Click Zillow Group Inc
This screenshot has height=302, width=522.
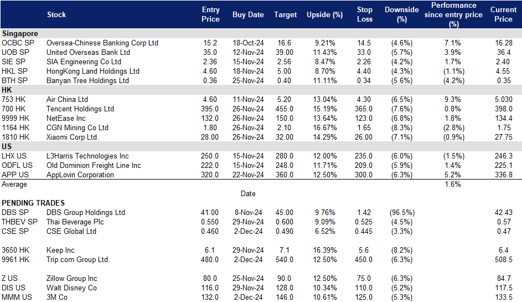(72, 278)
